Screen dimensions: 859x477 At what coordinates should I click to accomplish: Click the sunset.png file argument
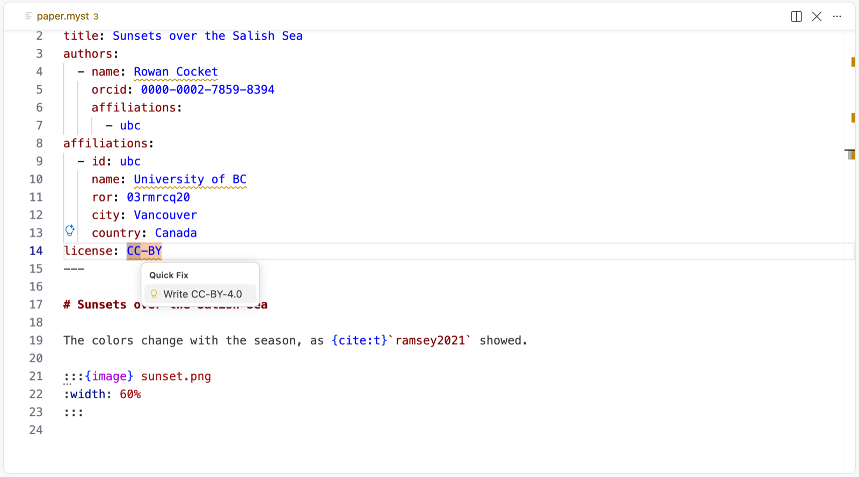[176, 376]
